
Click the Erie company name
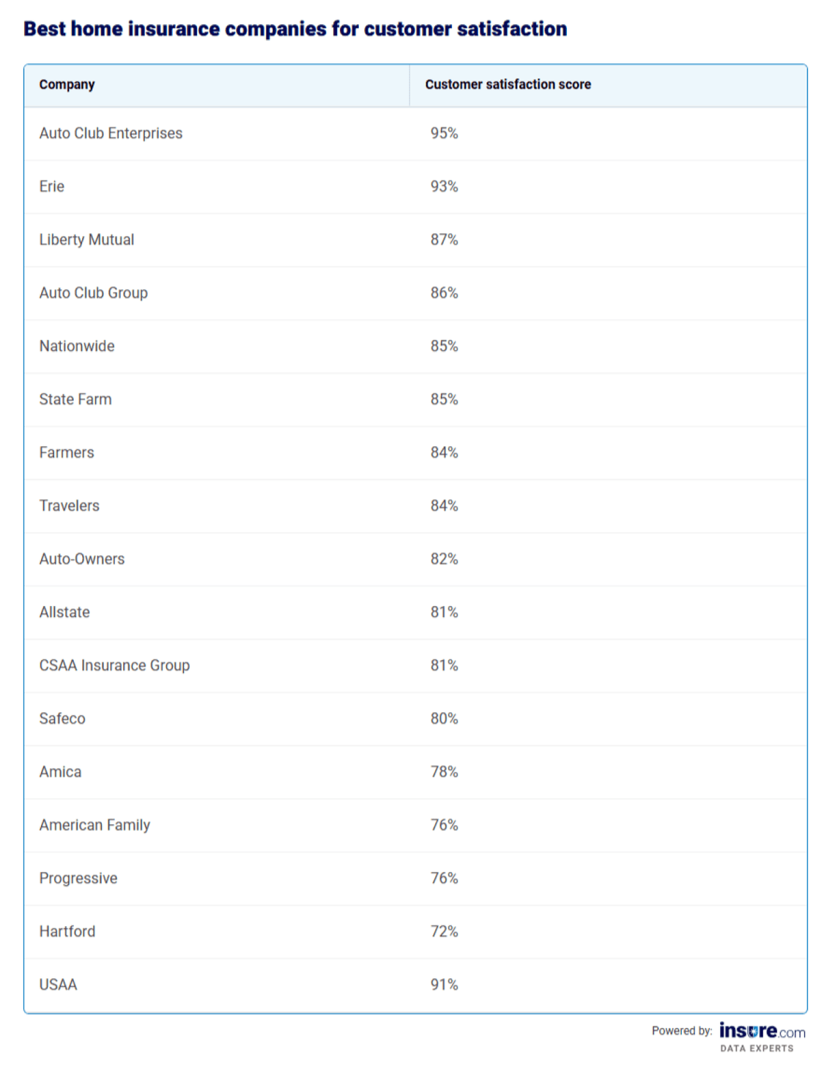click(52, 187)
